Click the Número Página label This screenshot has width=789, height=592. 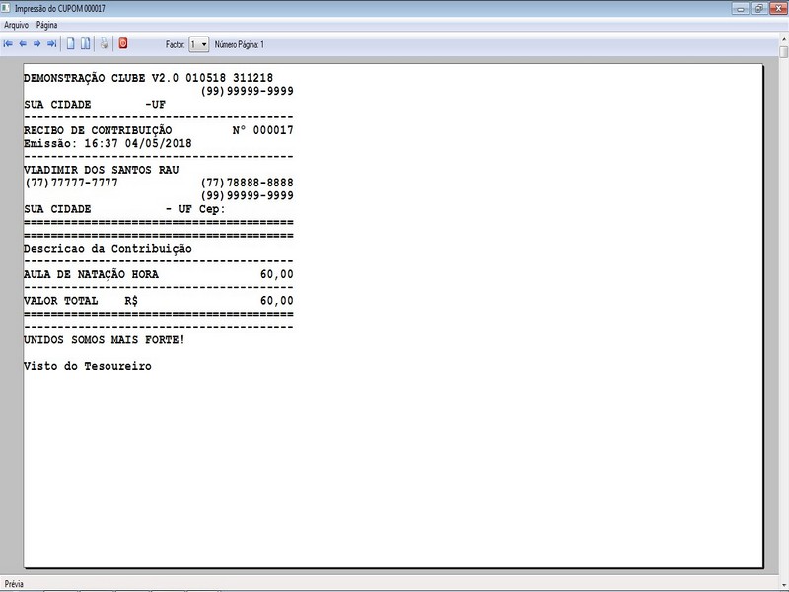(x=240, y=44)
